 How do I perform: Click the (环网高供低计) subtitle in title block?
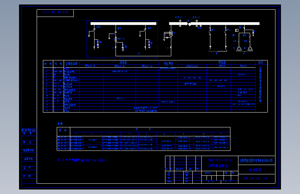pos(219,166)
